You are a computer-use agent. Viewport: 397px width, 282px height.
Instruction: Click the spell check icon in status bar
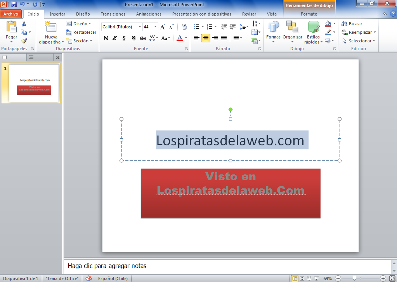(x=88, y=279)
